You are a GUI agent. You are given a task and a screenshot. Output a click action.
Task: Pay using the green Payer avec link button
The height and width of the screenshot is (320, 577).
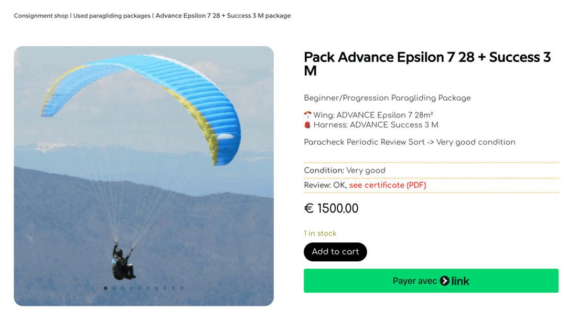[x=431, y=281]
